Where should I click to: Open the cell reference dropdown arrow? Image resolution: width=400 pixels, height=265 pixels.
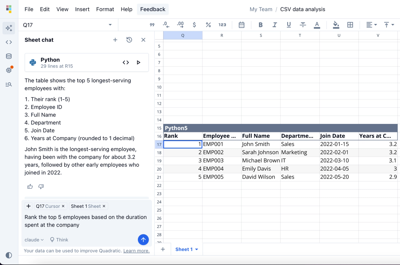pyautogui.click(x=110, y=25)
